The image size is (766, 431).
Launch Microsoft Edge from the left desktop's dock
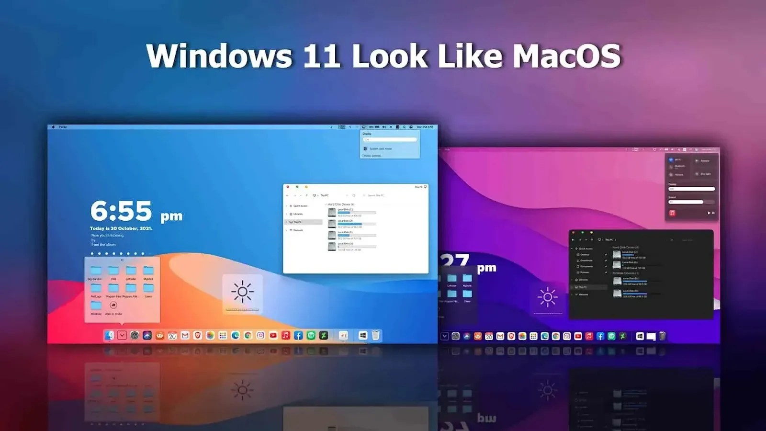(x=235, y=335)
